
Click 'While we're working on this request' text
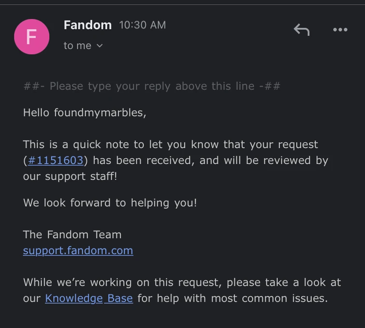click(x=182, y=282)
